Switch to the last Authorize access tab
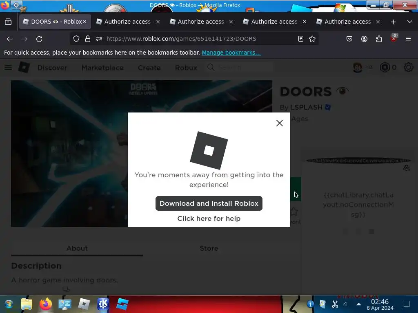Viewport: 418px width, 313px height. (348, 22)
